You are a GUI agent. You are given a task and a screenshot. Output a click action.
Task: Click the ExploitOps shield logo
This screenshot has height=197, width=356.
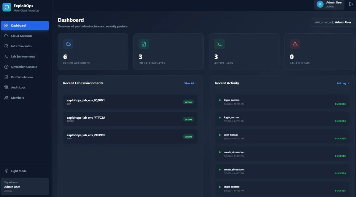click(x=7, y=7)
